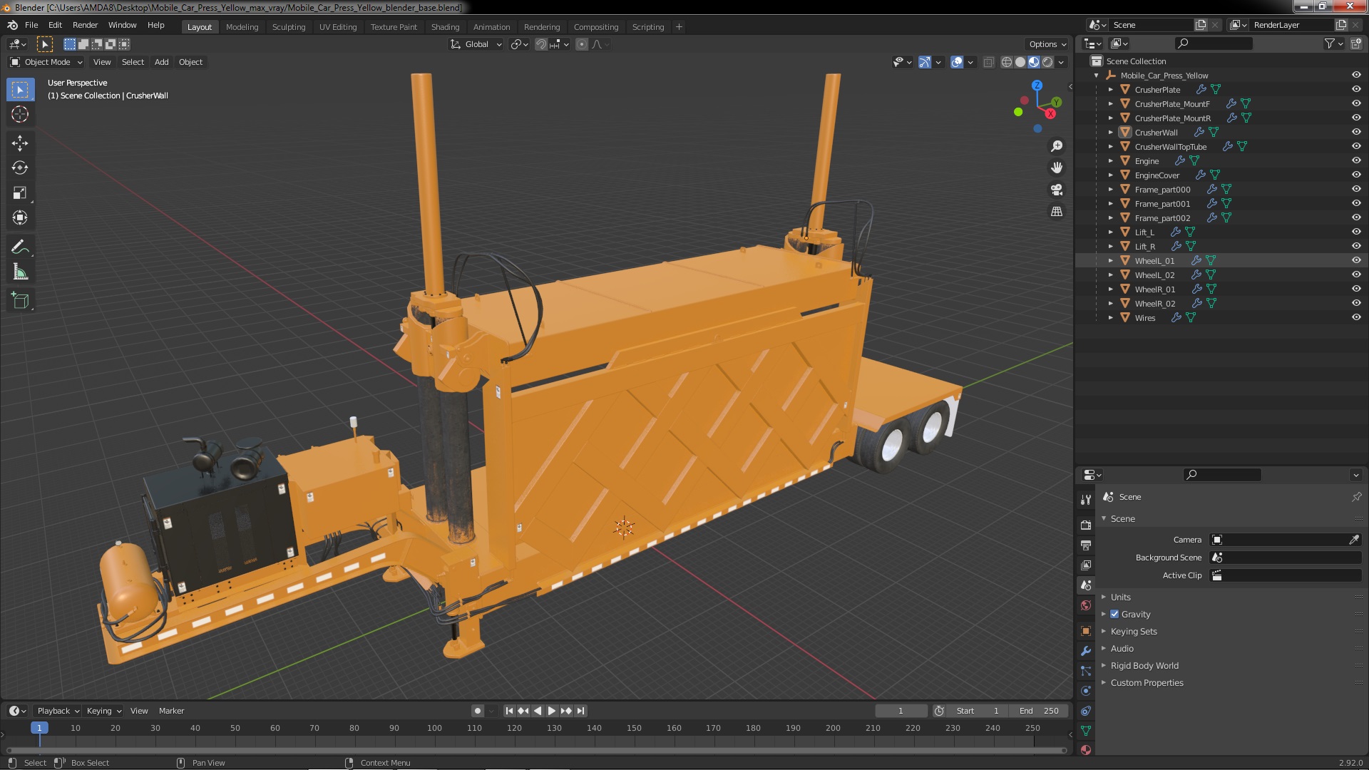Open the Object Data properties tab

click(1086, 731)
